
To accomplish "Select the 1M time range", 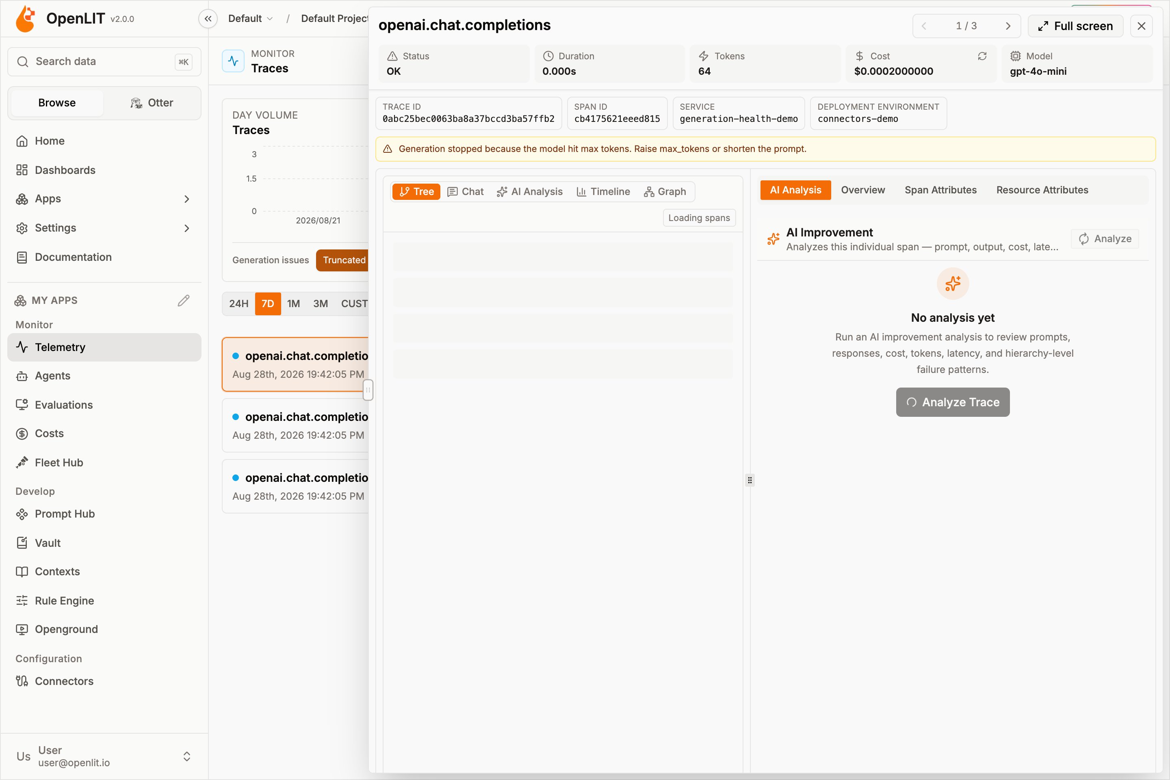I will pyautogui.click(x=293, y=303).
